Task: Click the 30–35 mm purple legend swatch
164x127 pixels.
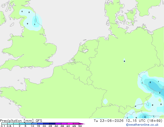Action: [58, 124]
